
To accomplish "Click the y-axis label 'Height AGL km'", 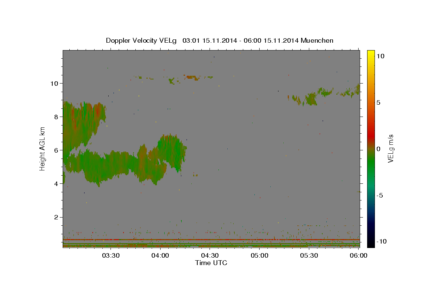I will 43,149.
